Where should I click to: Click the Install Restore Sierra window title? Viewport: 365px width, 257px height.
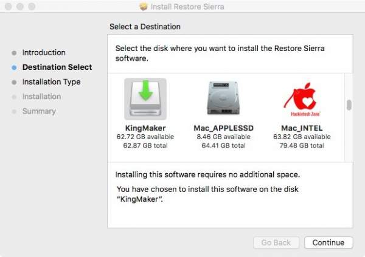tap(187, 7)
